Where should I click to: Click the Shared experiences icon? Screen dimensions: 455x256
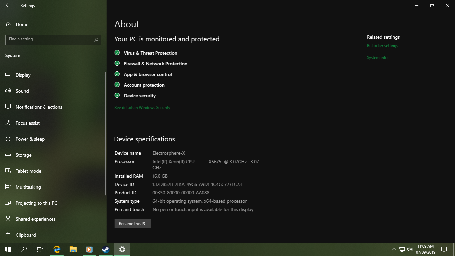8,219
